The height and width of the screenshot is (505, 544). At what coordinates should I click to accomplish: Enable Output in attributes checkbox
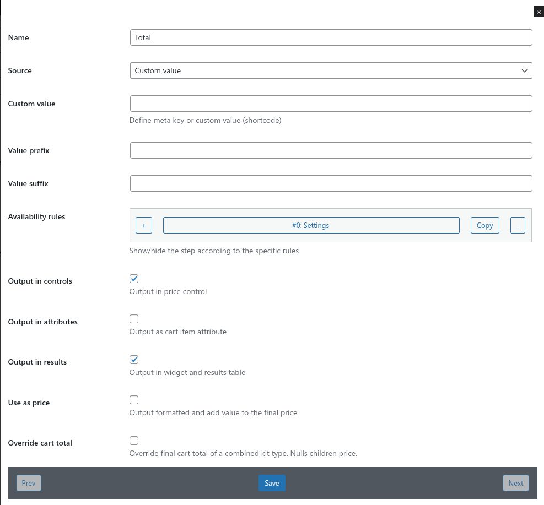click(134, 319)
